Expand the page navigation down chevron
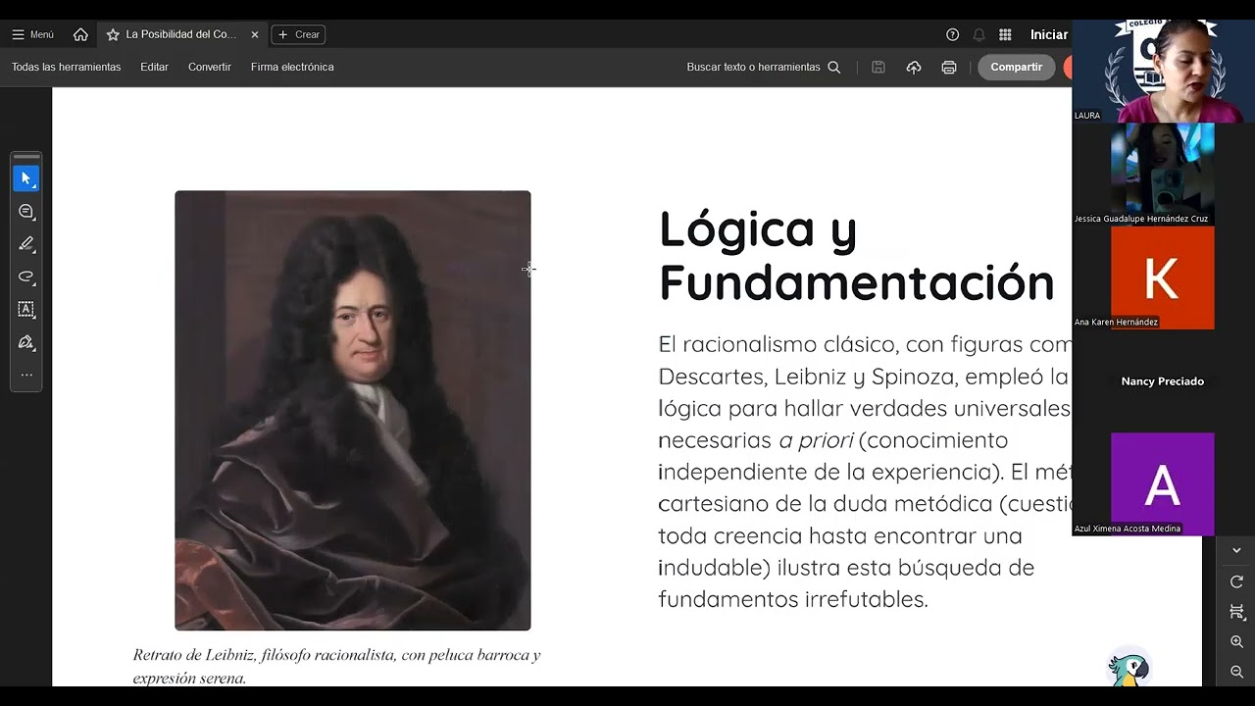1255x706 pixels. pyautogui.click(x=1236, y=550)
